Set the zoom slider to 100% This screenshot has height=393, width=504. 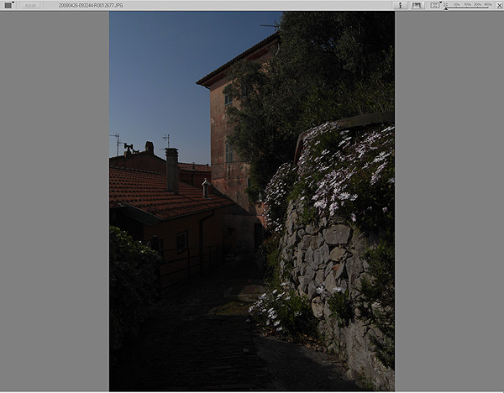[467, 7]
